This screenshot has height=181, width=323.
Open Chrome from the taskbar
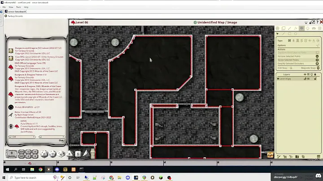coord(40,169)
